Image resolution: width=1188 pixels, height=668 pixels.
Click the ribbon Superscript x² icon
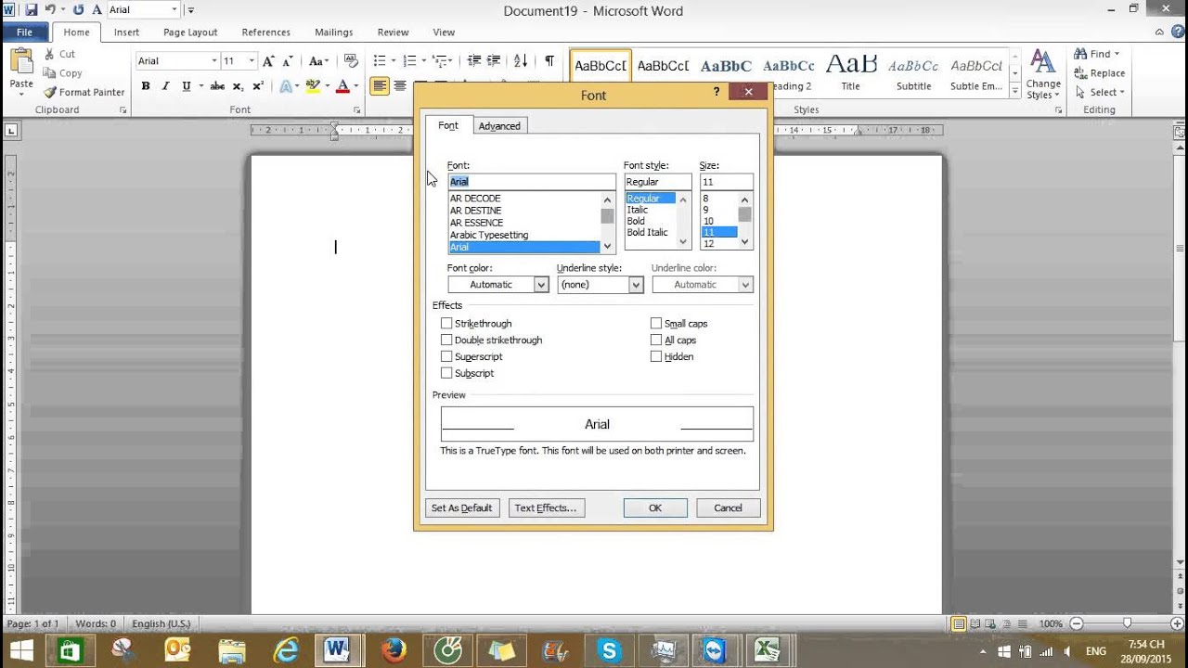(x=258, y=86)
